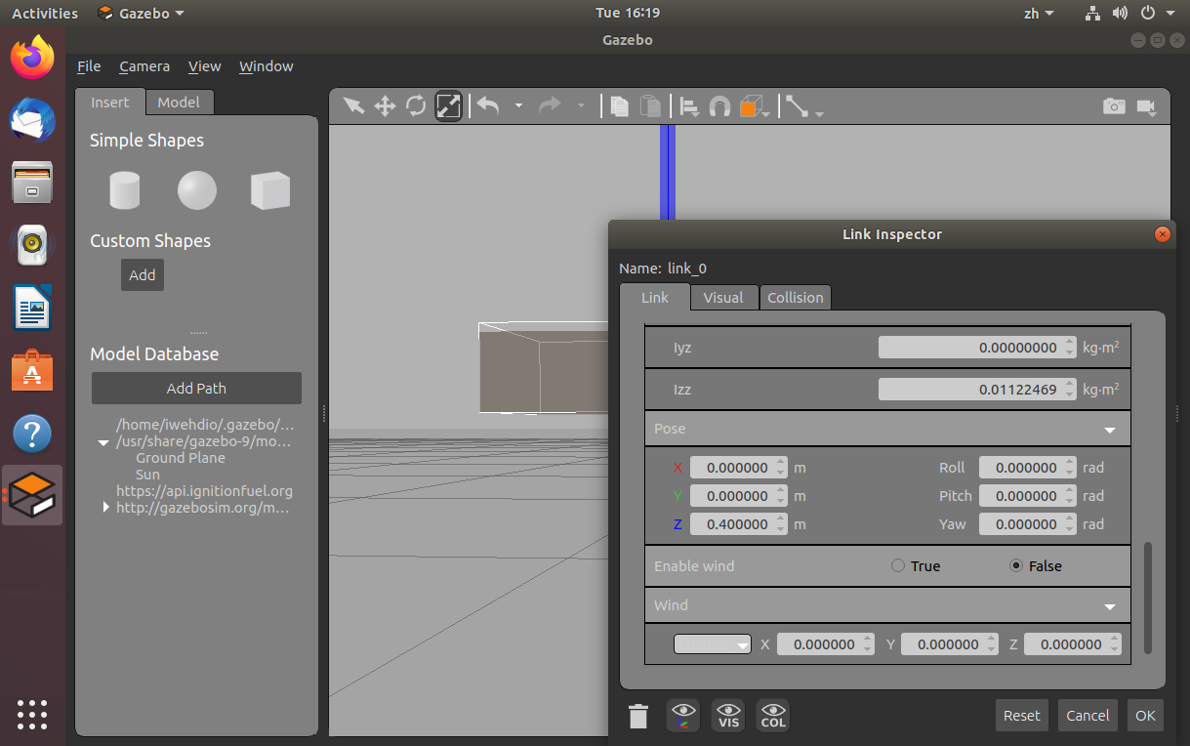This screenshot has width=1190, height=746.
Task: Open the View menu
Action: coord(205,66)
